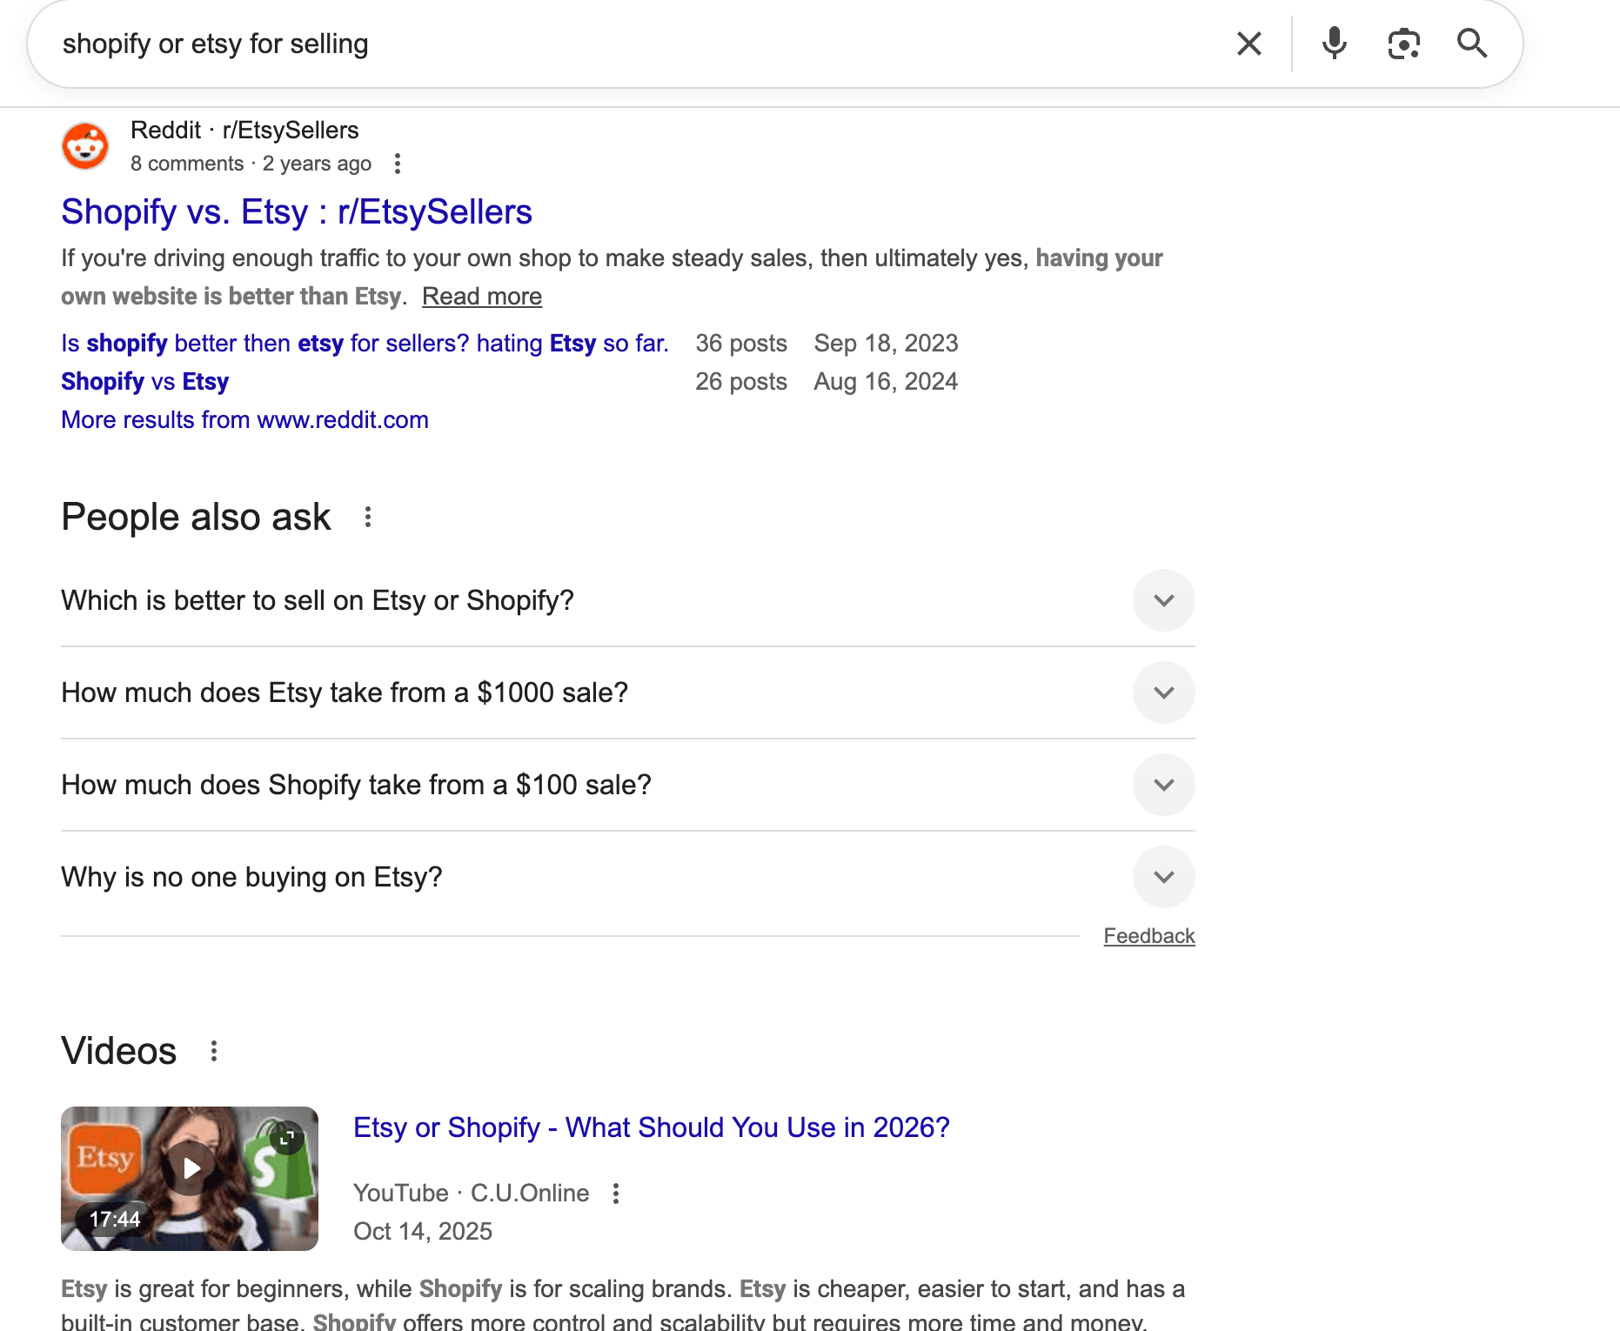Start a voice search with the microphone icon
This screenshot has width=1620, height=1331.
point(1333,43)
